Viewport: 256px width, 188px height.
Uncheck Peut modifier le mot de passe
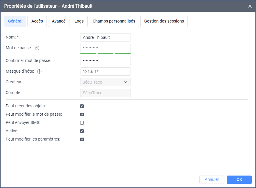pos(82,114)
